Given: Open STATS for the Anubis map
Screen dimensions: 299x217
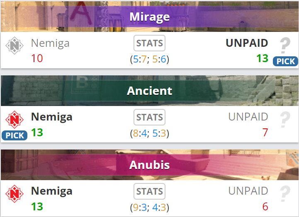Looking at the screenshot, I should click(x=149, y=191).
